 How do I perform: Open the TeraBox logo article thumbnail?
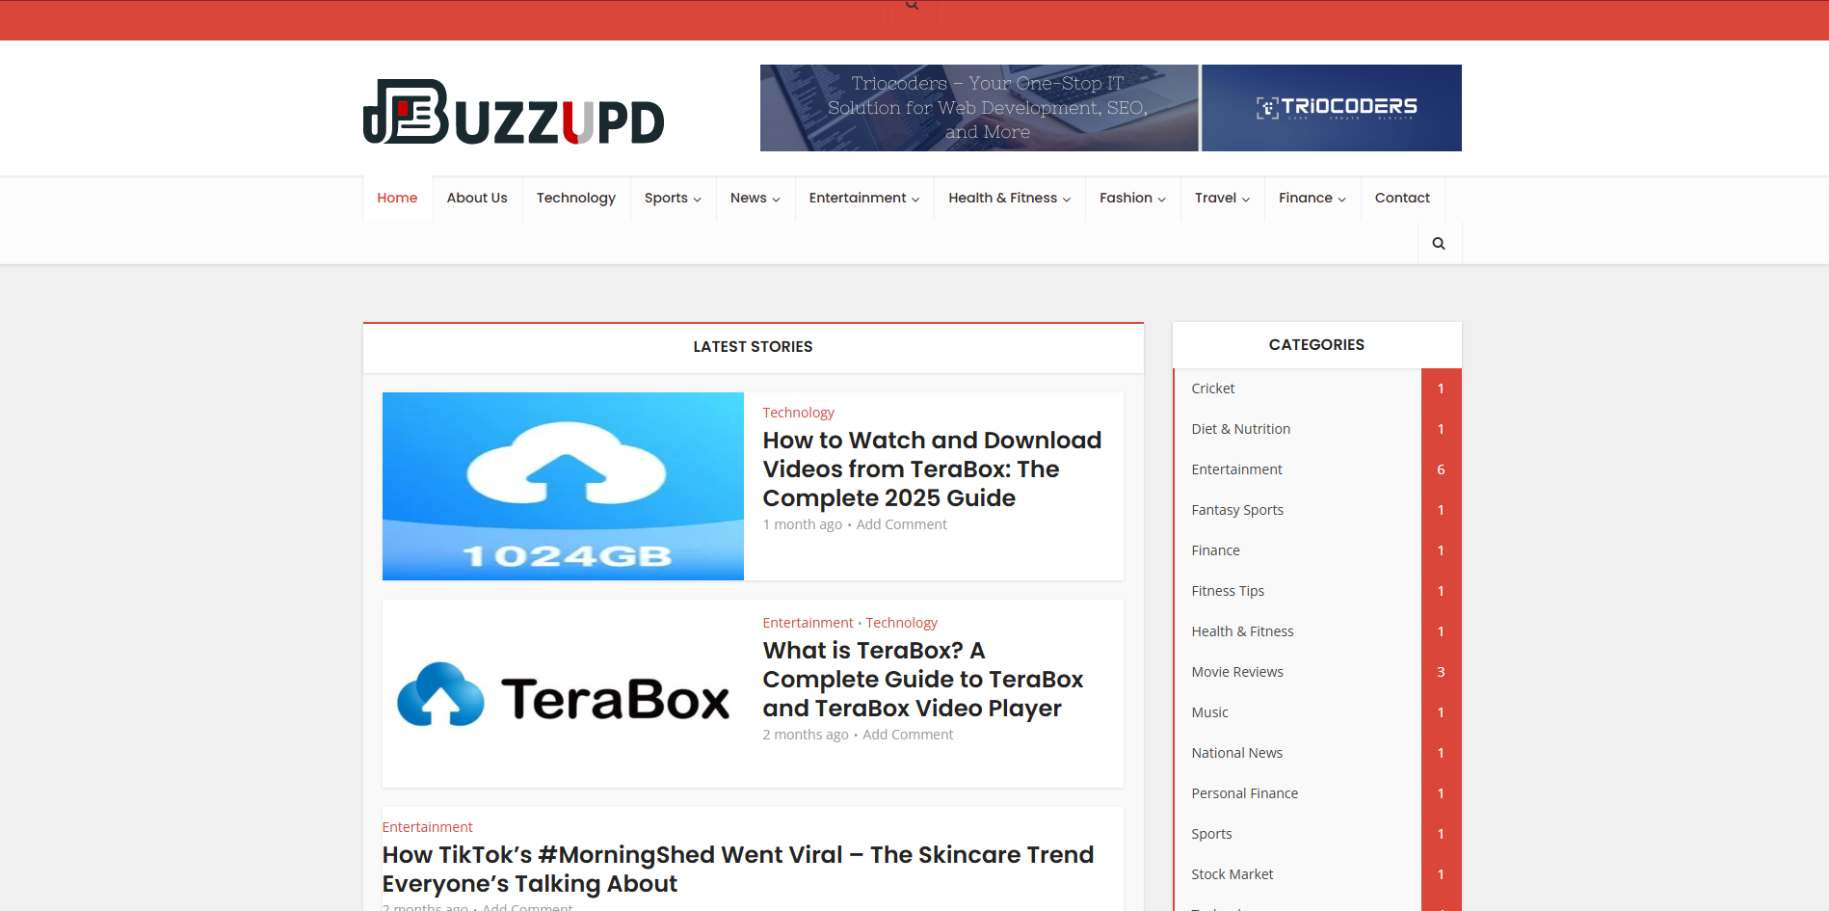coord(563,694)
